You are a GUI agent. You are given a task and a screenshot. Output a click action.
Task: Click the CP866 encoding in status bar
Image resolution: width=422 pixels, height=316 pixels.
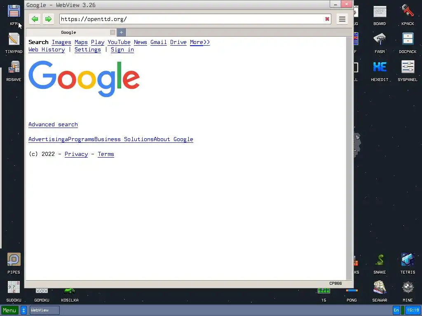pos(335,283)
